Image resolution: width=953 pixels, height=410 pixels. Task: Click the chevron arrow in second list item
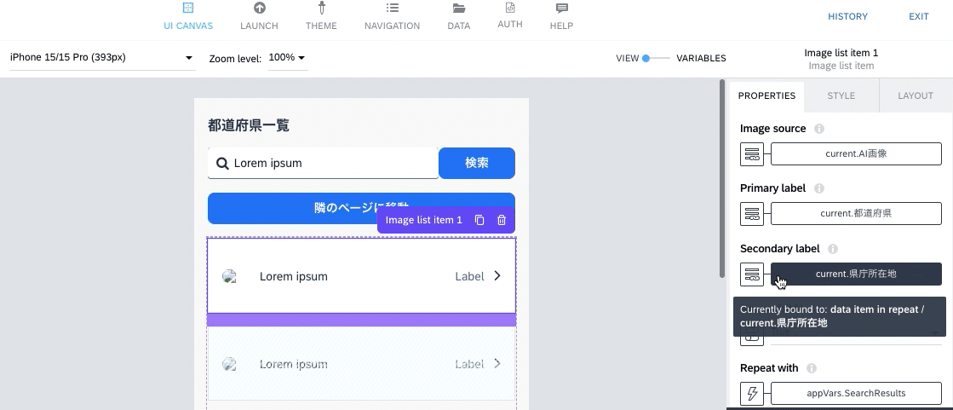(x=497, y=364)
